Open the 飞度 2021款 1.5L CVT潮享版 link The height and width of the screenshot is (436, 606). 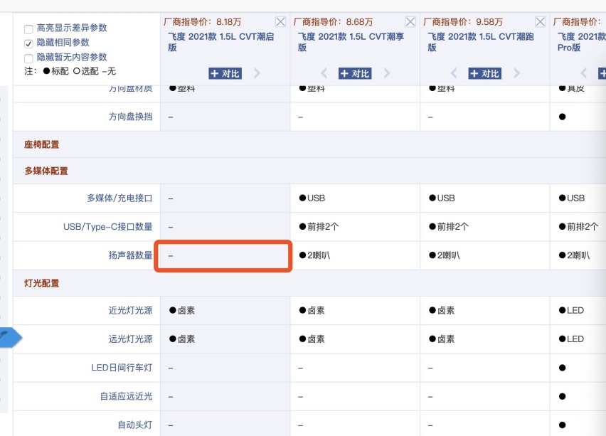coord(351,42)
